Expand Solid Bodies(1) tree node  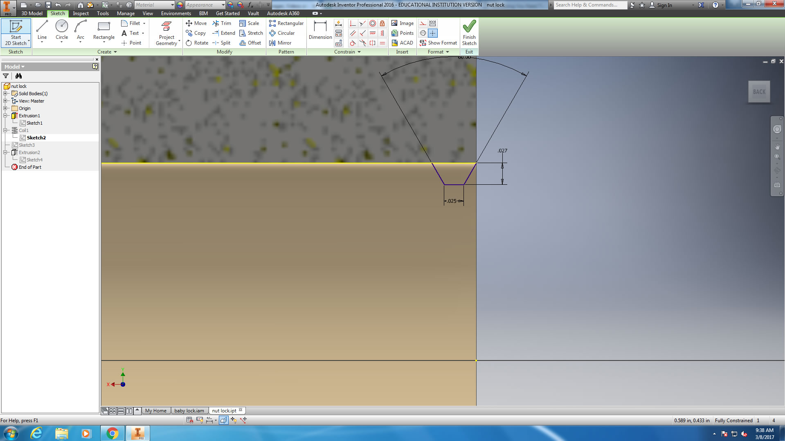pos(5,94)
